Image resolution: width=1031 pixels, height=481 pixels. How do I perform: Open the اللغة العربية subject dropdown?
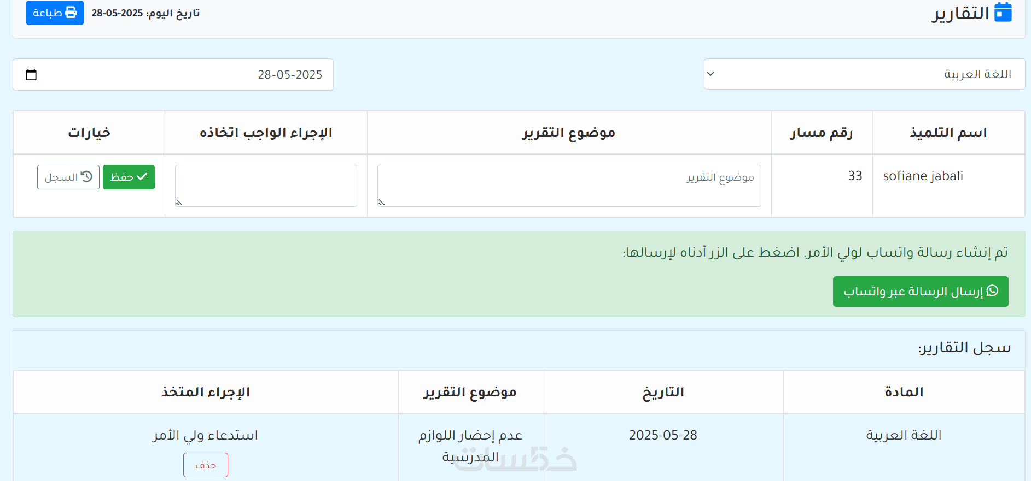pyautogui.click(x=864, y=74)
